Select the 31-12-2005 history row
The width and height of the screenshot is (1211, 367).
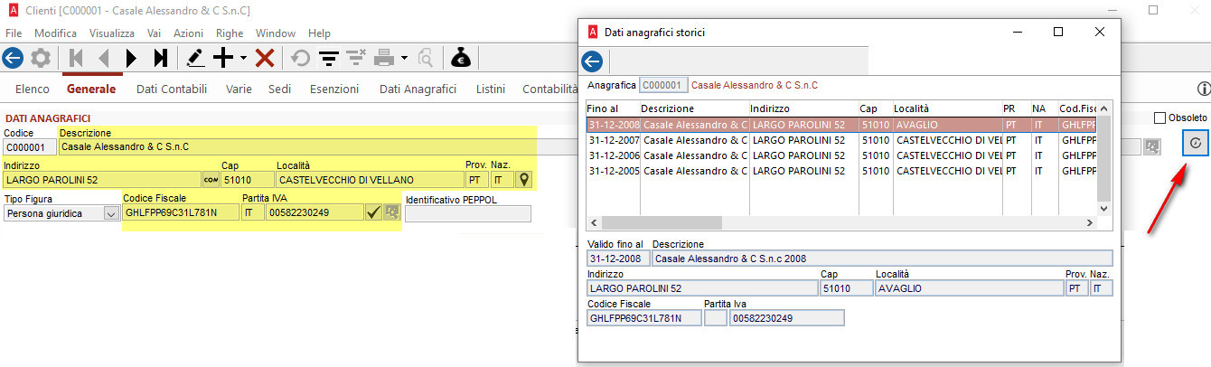(x=841, y=170)
